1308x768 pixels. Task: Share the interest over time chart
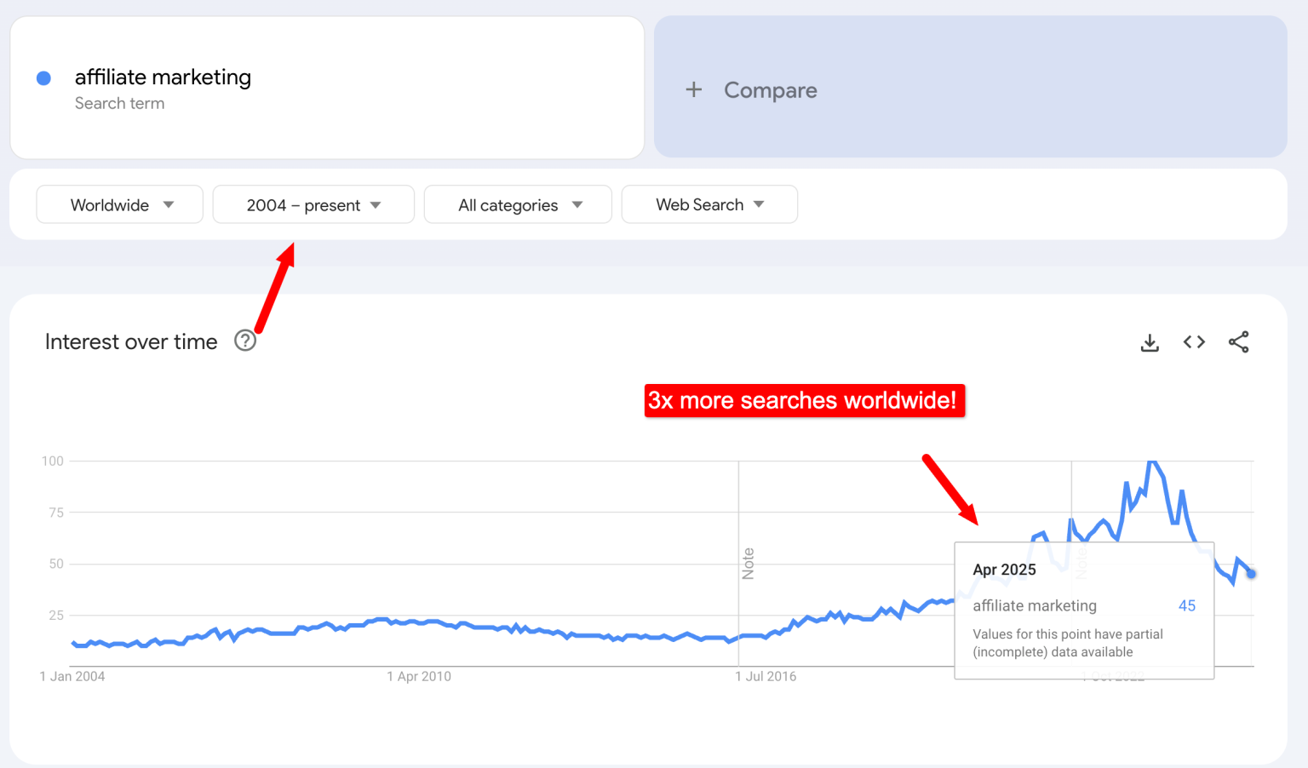1239,341
